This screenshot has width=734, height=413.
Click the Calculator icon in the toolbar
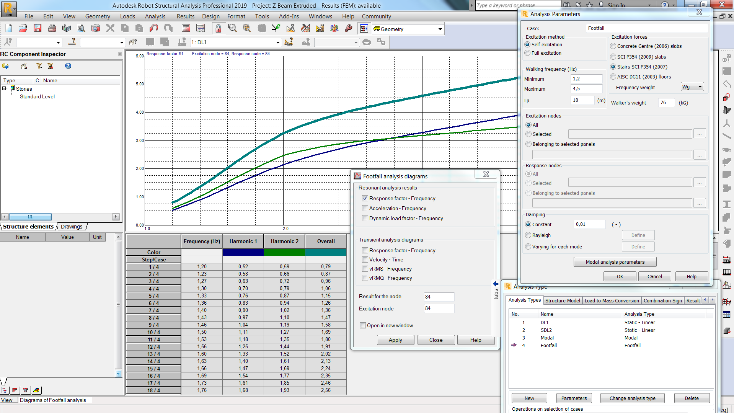[x=186, y=28]
